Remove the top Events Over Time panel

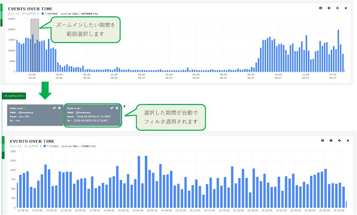tap(346, 8)
